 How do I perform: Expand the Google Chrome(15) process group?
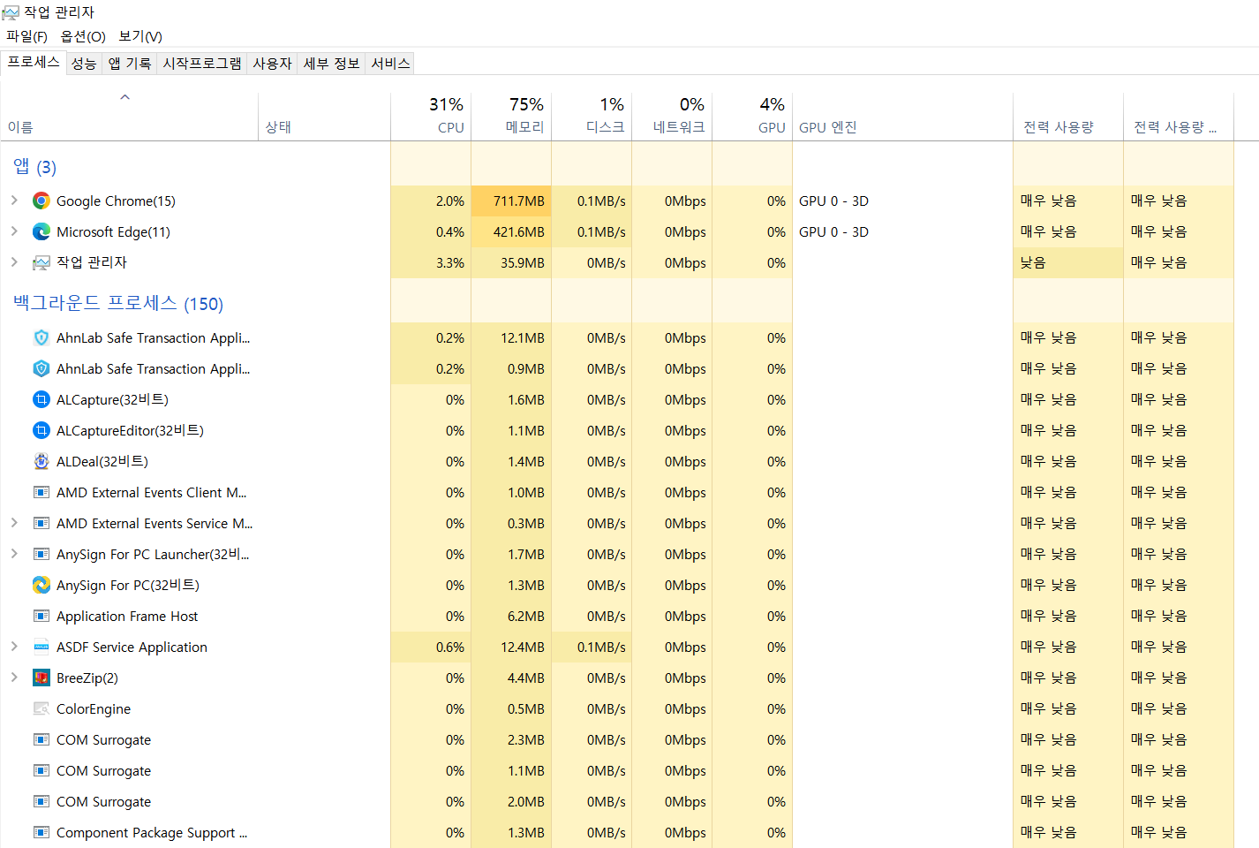(14, 201)
